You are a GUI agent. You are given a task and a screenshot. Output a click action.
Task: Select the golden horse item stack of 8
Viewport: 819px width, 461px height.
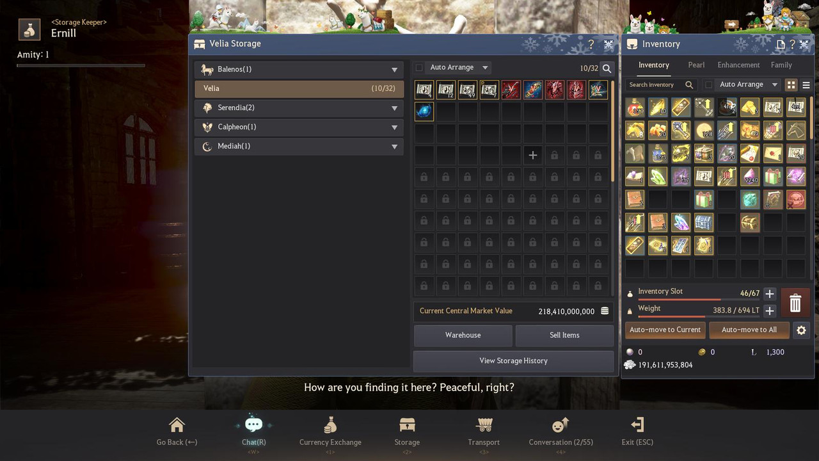(x=635, y=131)
